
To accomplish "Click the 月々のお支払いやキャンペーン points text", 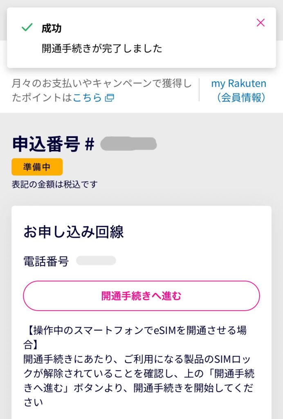I will 102,84.
